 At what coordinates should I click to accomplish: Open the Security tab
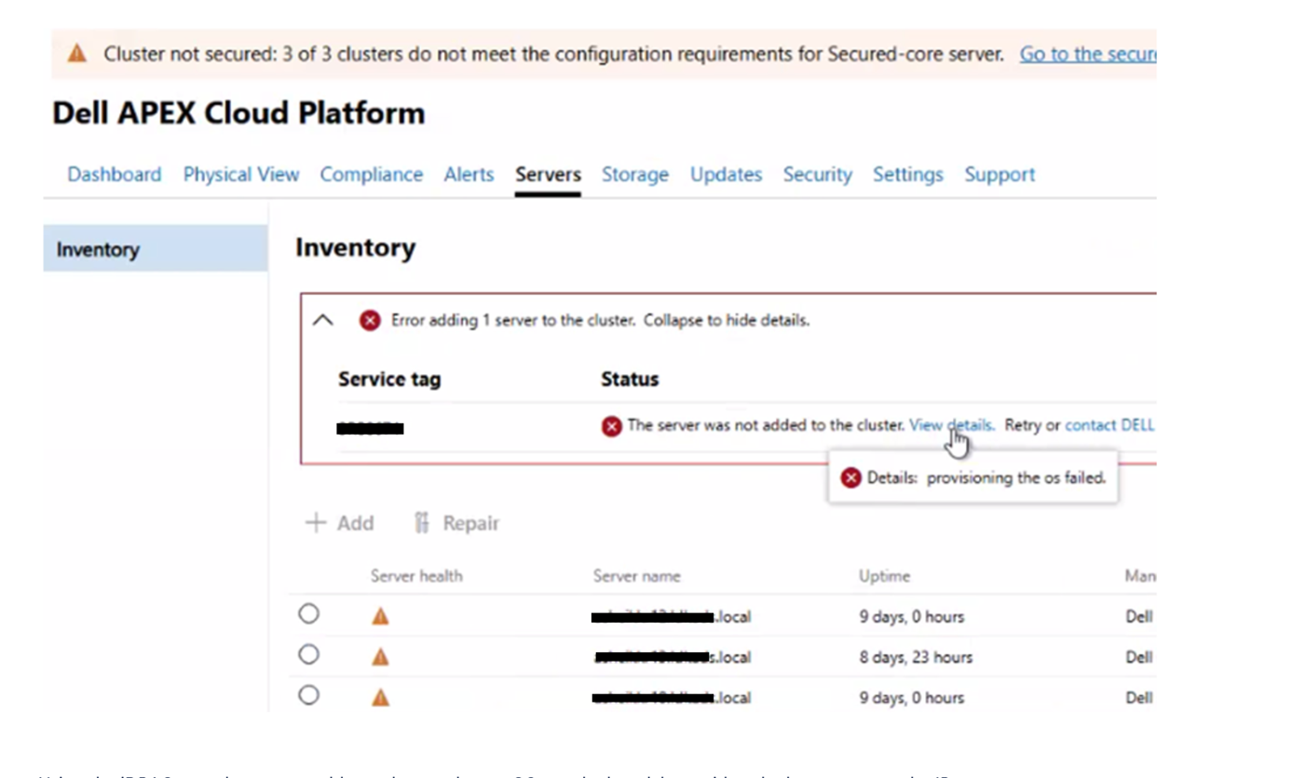[x=817, y=174]
